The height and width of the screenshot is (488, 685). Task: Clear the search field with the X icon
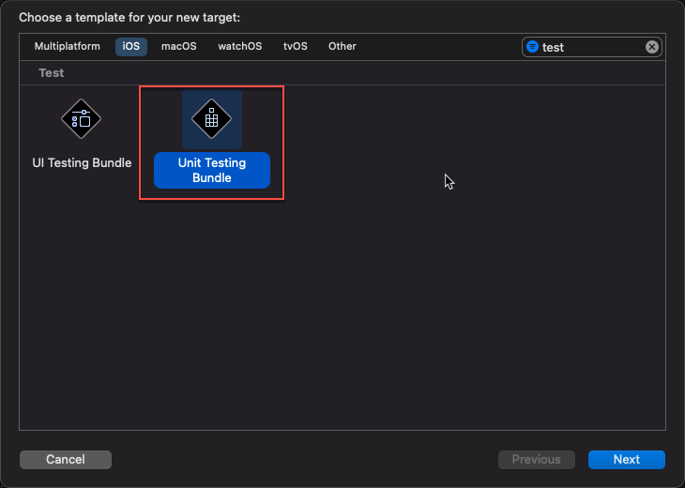click(x=652, y=47)
